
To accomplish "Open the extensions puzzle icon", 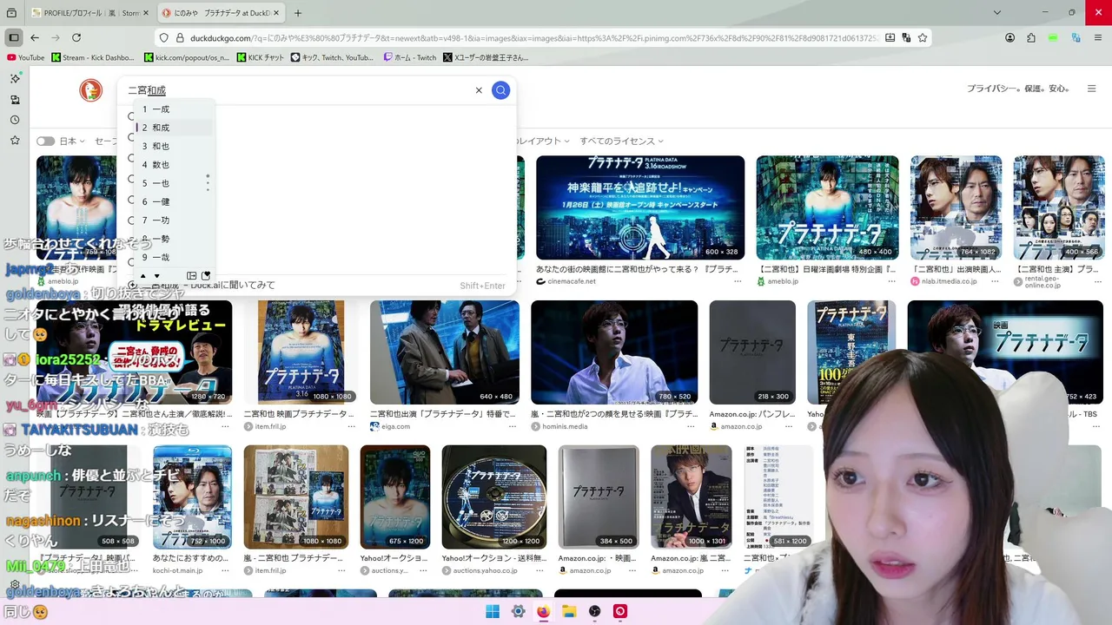I will [1031, 37].
